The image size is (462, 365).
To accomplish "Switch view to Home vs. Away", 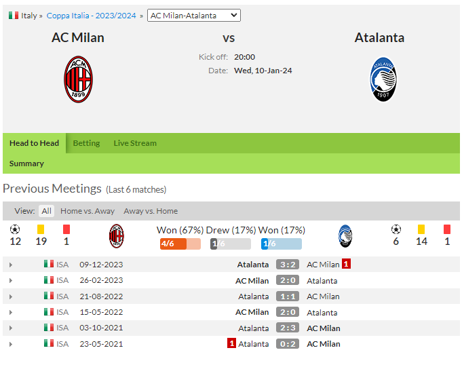I will click(x=88, y=211).
